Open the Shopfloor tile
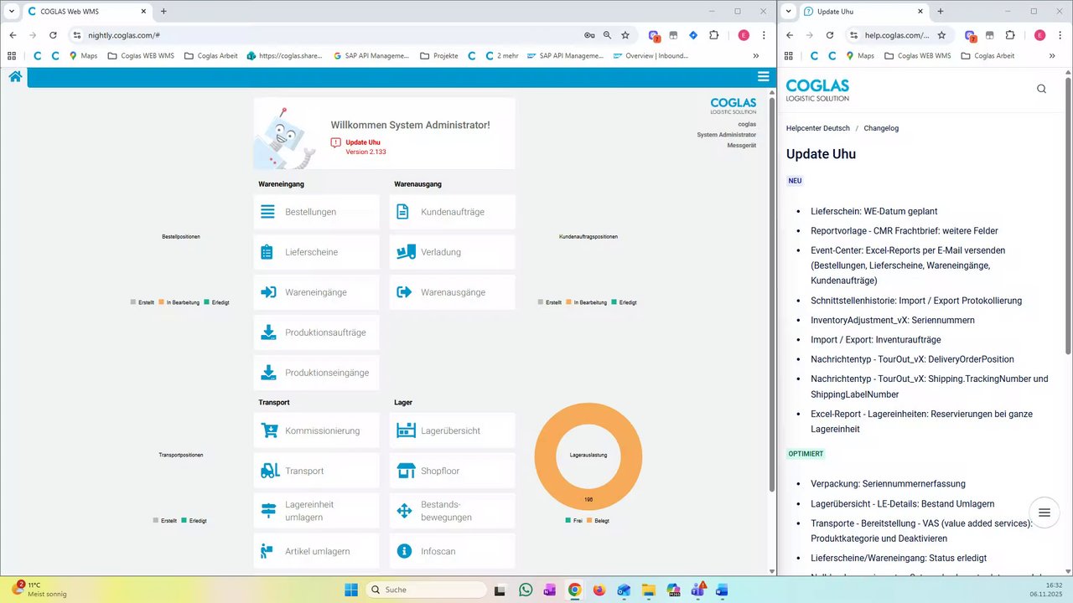Image resolution: width=1073 pixels, height=603 pixels. pos(453,471)
